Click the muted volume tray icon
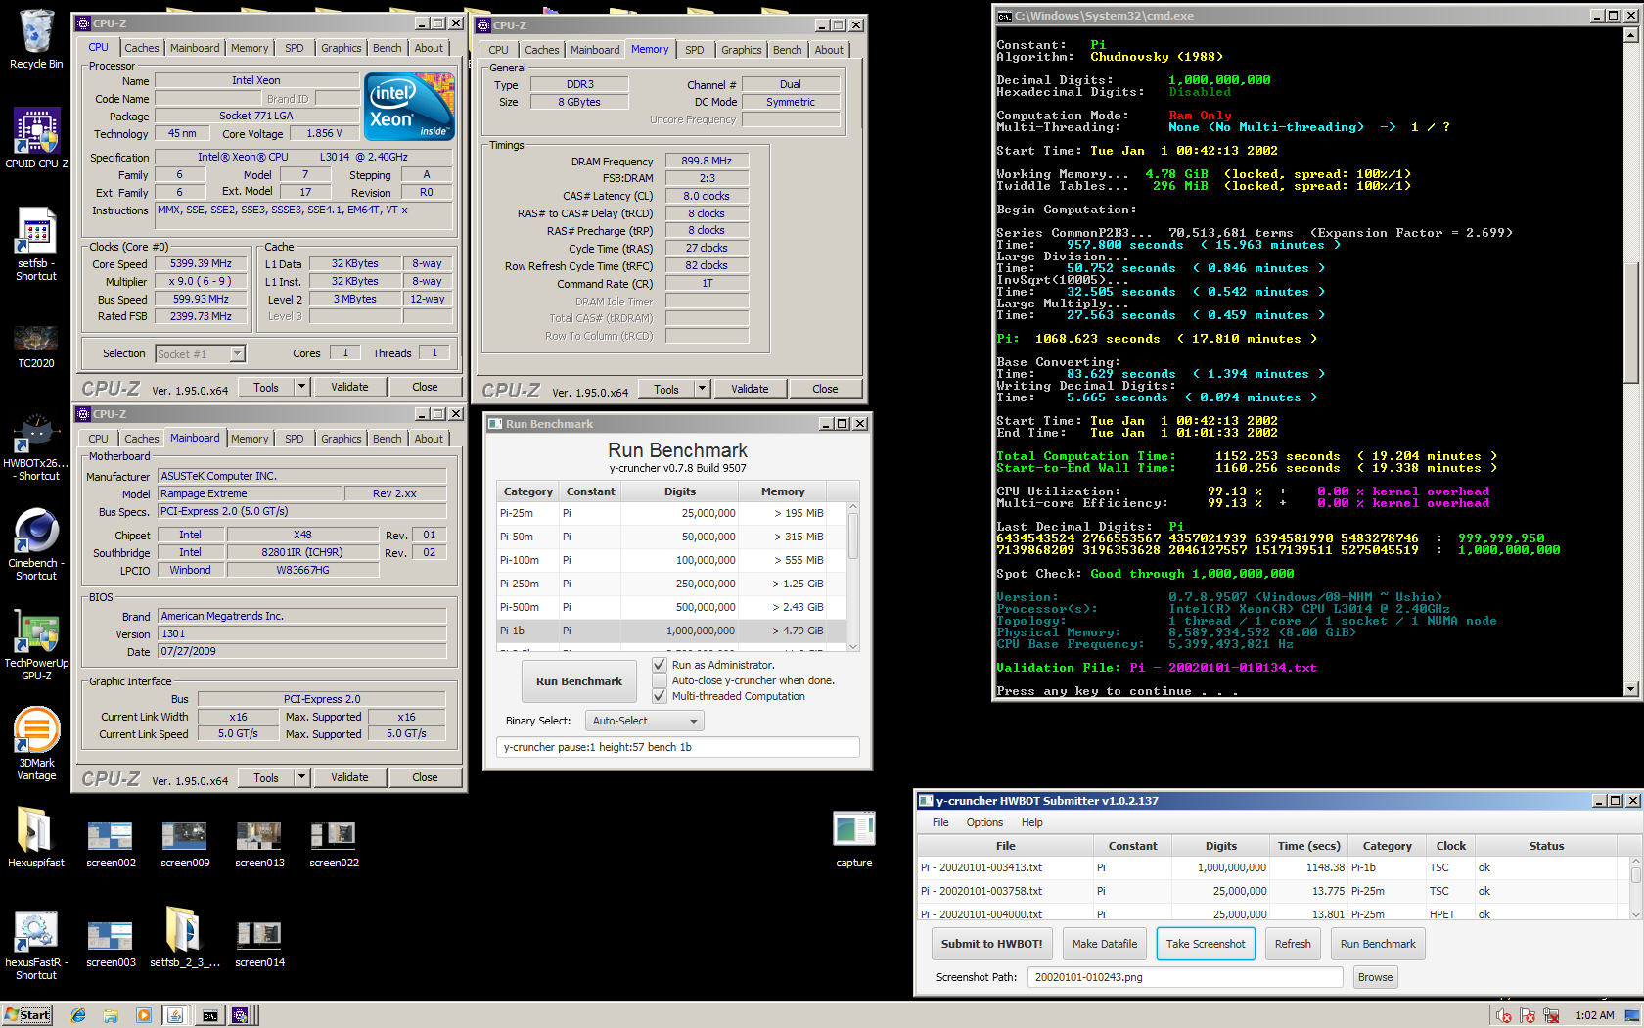Viewport: 1644px width, 1028px height. tap(1503, 1015)
